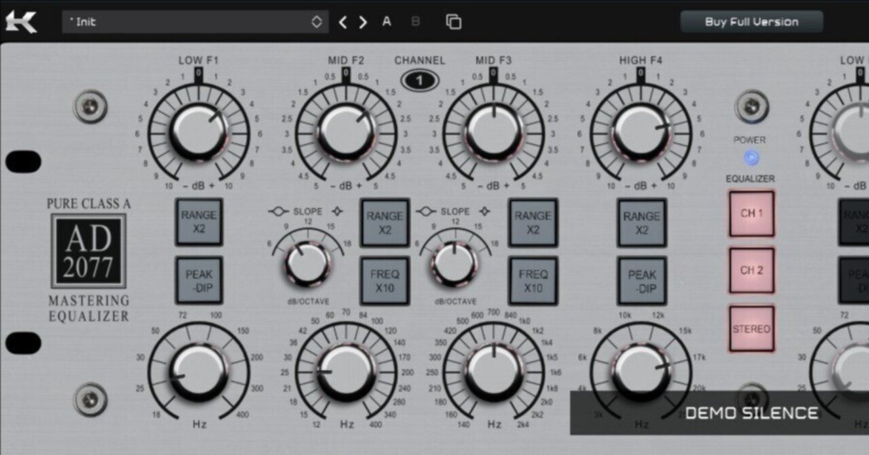The width and height of the screenshot is (869, 455).
Task: Toggle PEAK-DIP under LOW F1
Action: click(199, 280)
